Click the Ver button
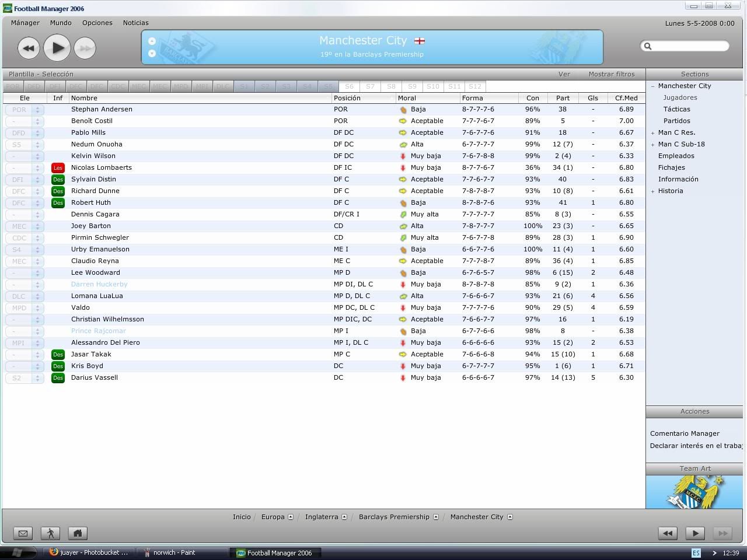 click(564, 74)
